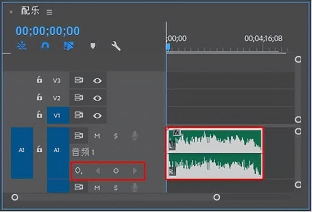Hide track V3 with the eye icon
This screenshot has height=212, width=312.
pos(97,81)
